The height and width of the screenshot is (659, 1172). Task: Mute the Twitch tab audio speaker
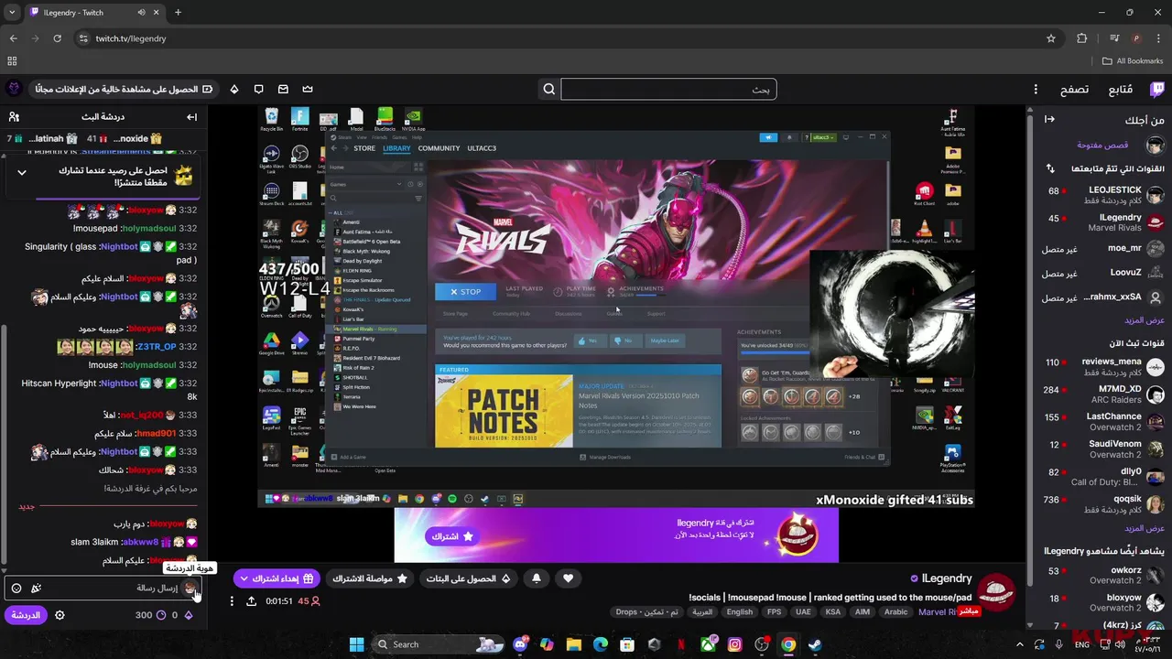tap(142, 13)
